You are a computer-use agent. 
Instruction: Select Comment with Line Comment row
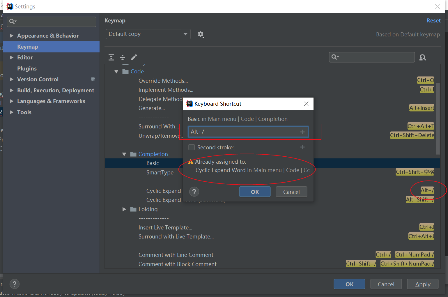[272, 255]
